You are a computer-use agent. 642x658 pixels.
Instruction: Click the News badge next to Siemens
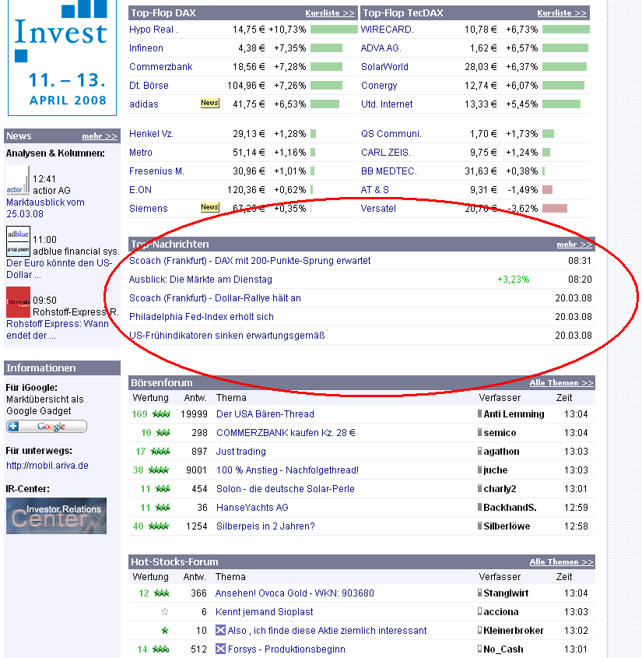209,207
